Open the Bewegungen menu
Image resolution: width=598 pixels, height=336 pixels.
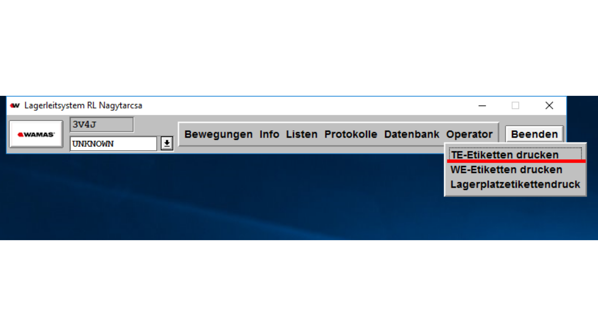click(x=218, y=134)
